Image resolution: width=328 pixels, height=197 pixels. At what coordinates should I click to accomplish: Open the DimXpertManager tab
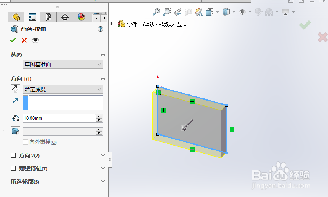(65, 17)
